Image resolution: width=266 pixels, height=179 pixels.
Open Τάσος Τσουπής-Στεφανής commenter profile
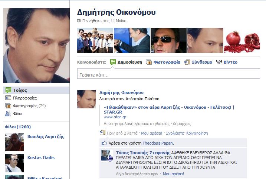(x=143, y=153)
